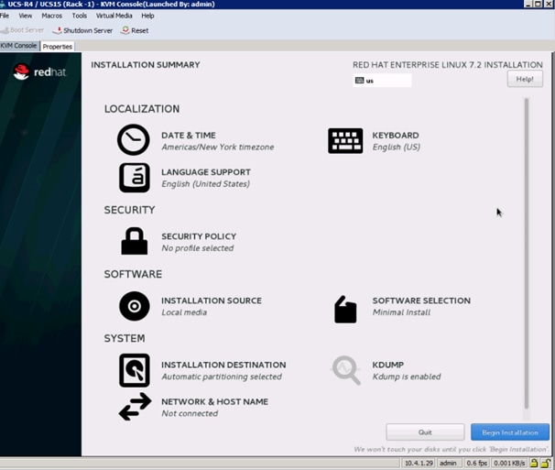
Task: Click the Help! button
Action: tap(525, 79)
